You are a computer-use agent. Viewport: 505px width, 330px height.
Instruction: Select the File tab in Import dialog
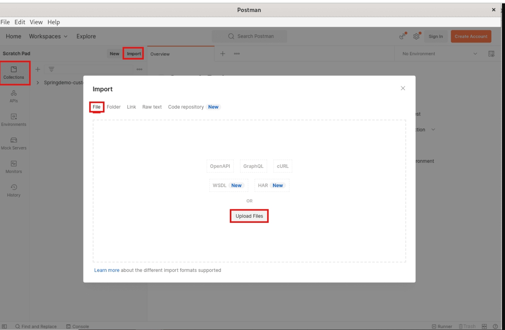pos(97,107)
